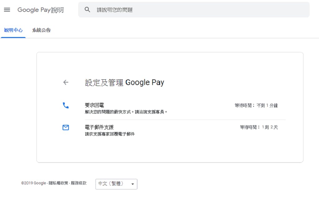Click the 解決您的問題的最快方式 description
Viewport: 319px width, 213px height.
pyautogui.click(x=126, y=112)
